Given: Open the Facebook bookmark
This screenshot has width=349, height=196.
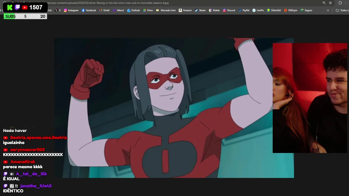Looking at the screenshot, I should pyautogui.click(x=89, y=10).
